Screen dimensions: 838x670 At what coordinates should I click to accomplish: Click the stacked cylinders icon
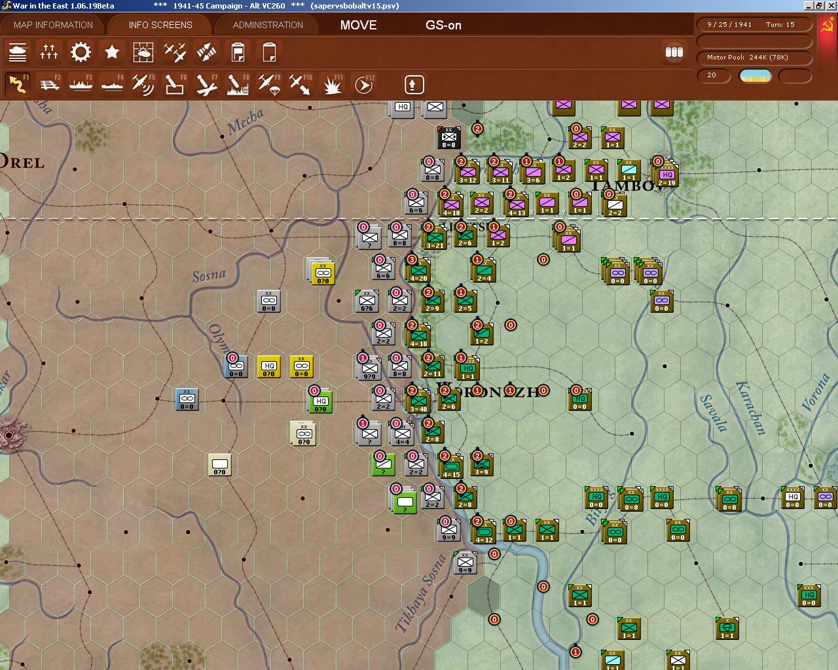point(674,52)
